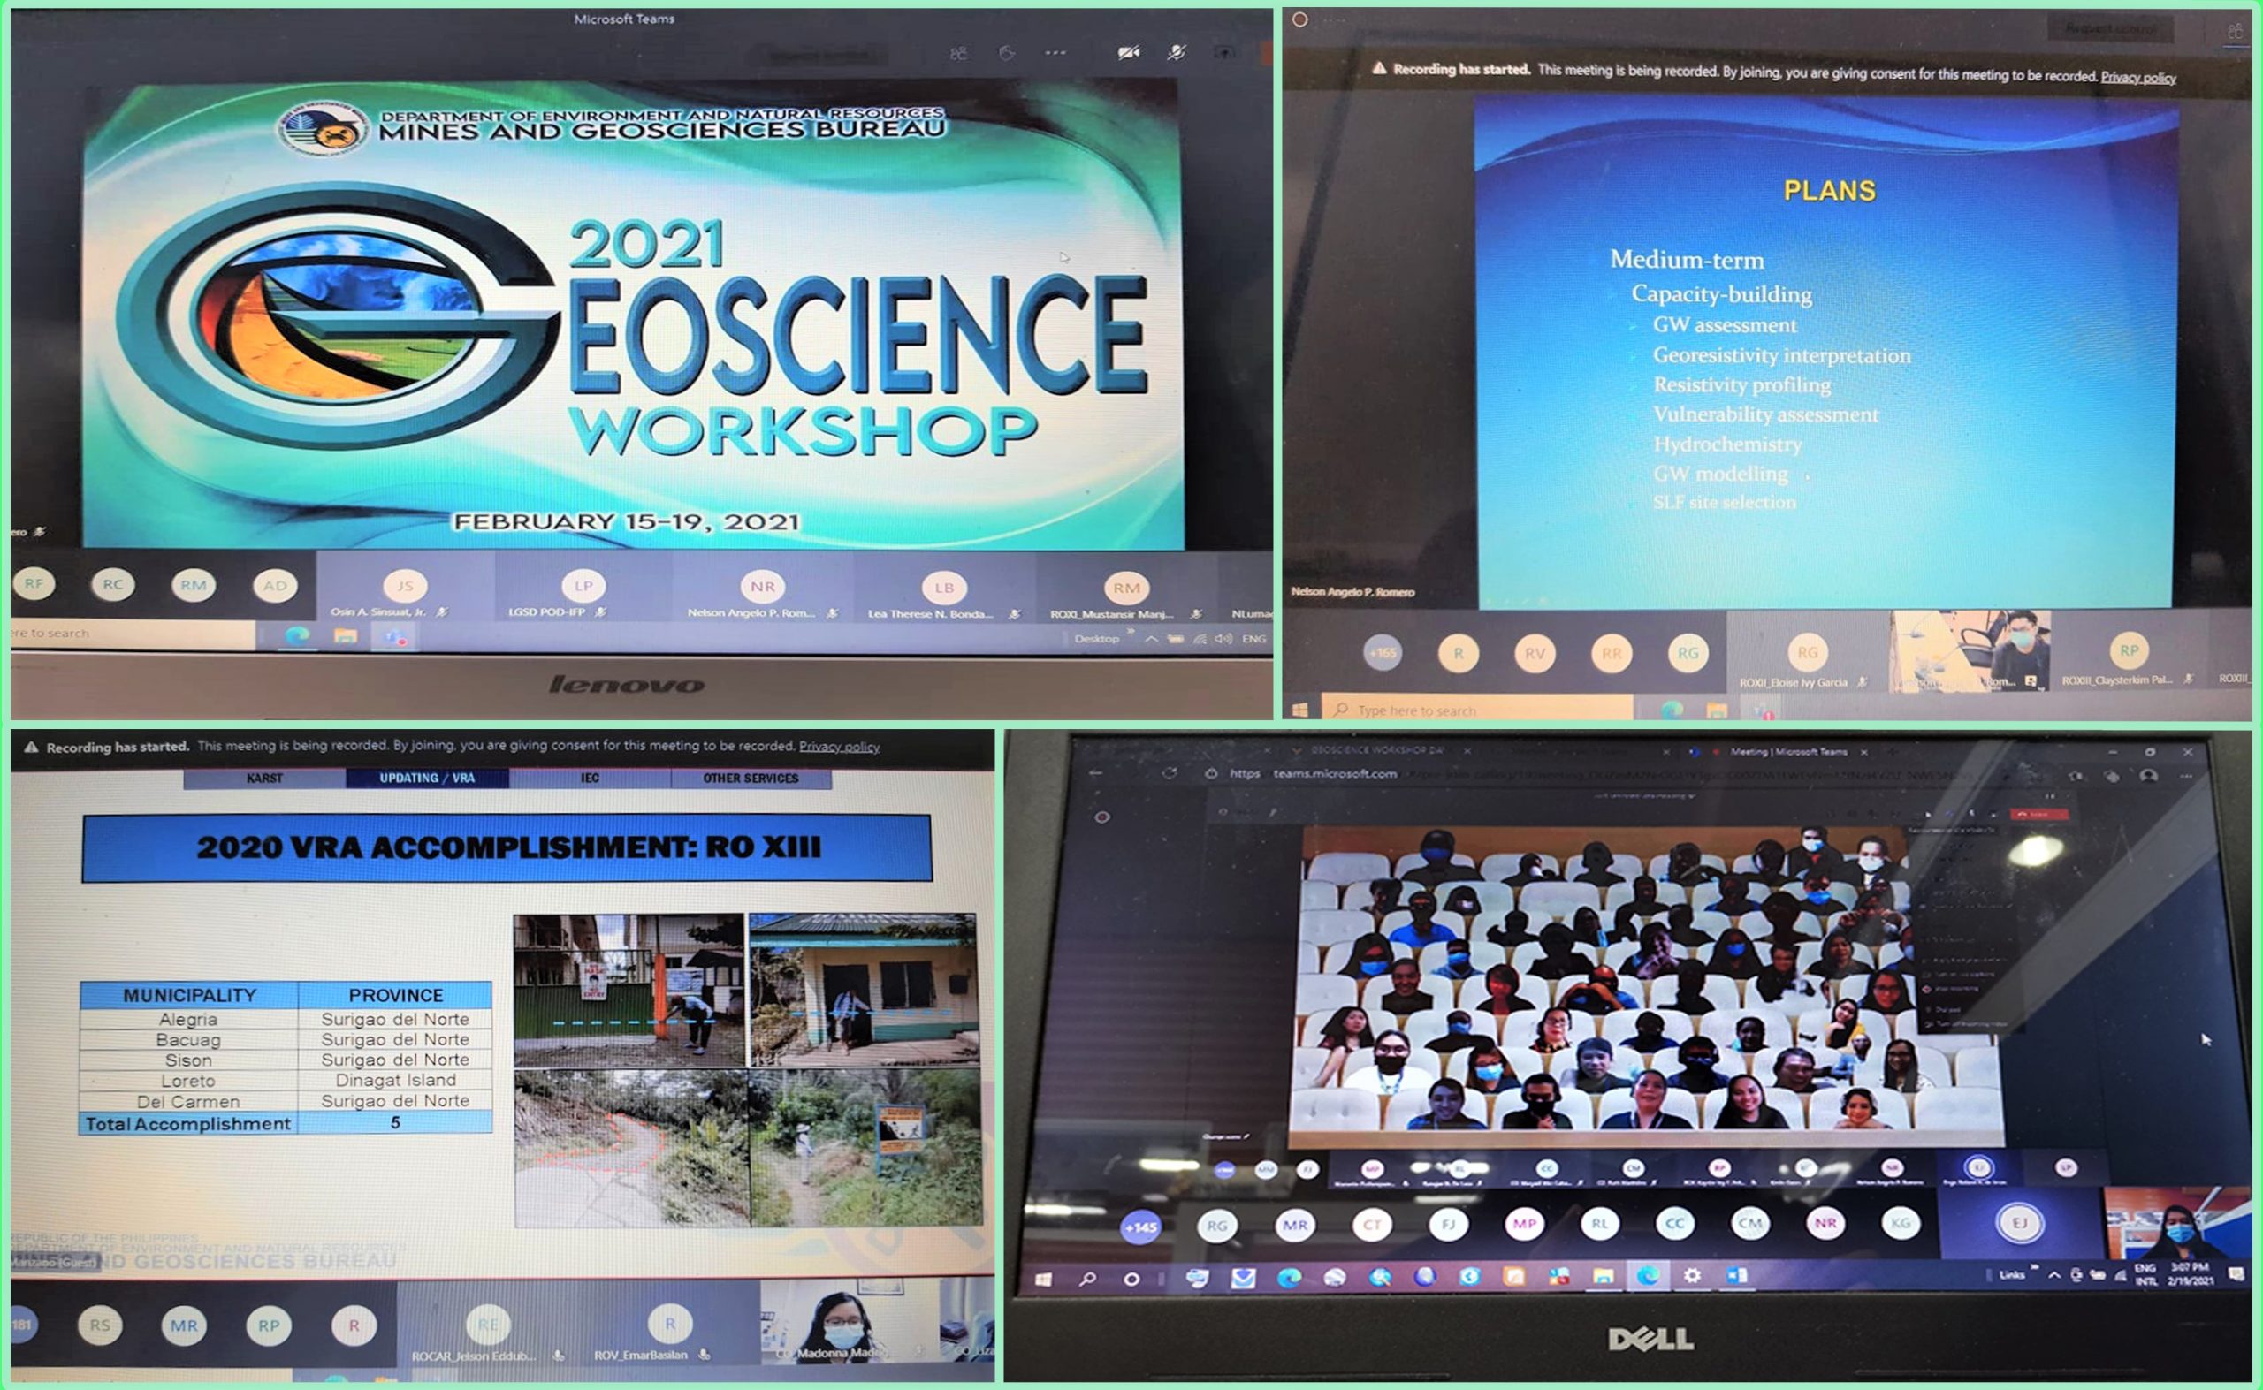Open the Teams icon on the Lenovo taskbar
This screenshot has width=2263, height=1390.
pyautogui.click(x=395, y=636)
